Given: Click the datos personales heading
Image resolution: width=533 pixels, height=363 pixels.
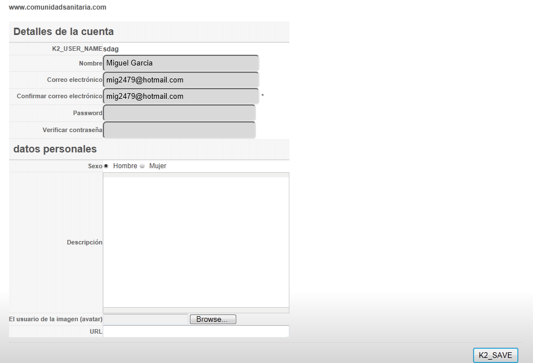Looking at the screenshot, I should tap(55, 149).
